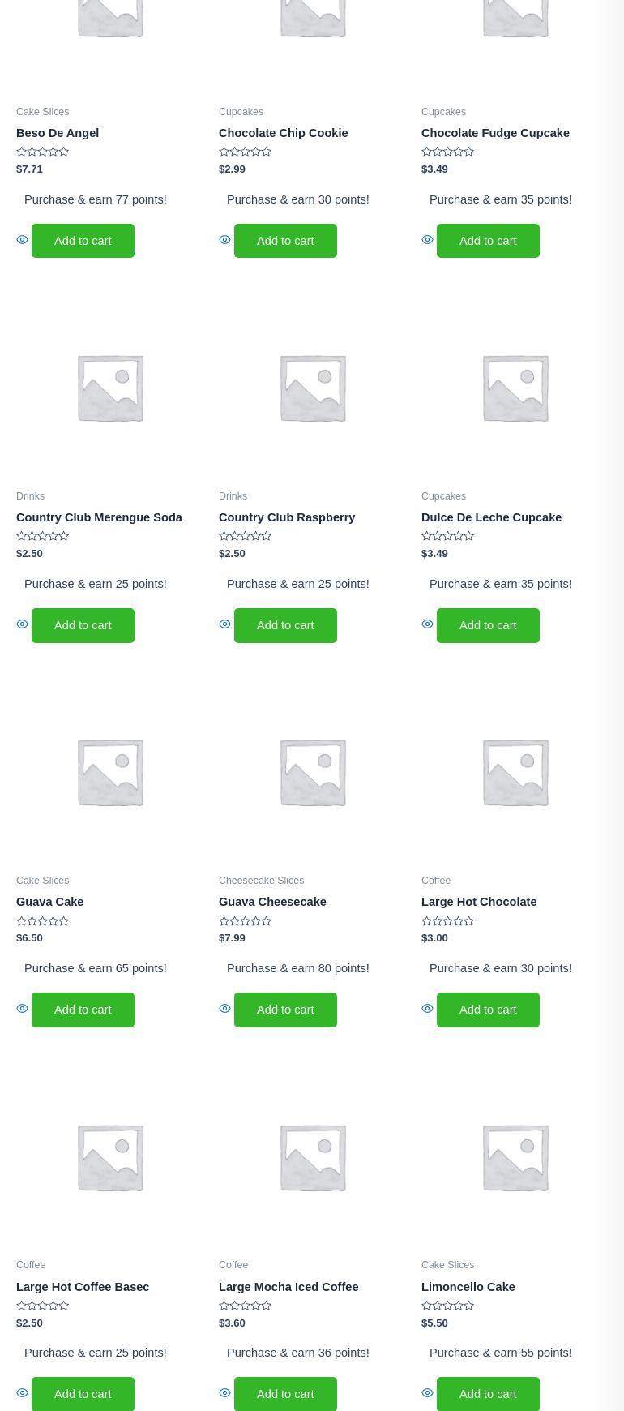Open quick view for Large Mocha Iced Coffee
This screenshot has height=1411, width=624.
click(x=224, y=1393)
